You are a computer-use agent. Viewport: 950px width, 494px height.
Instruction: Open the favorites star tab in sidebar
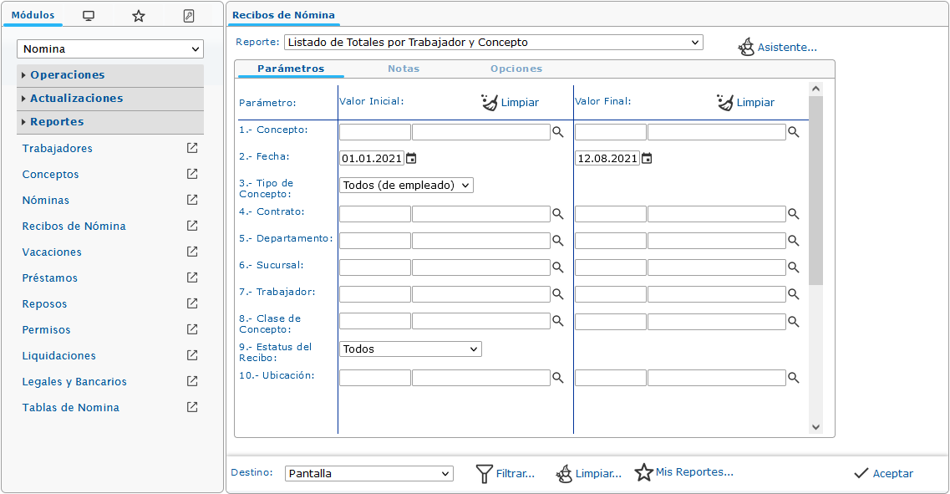[139, 16]
